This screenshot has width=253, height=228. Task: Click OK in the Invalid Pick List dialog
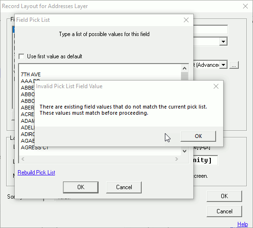tap(198, 136)
